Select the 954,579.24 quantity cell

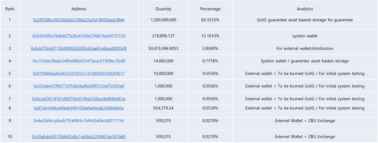coord(163,108)
